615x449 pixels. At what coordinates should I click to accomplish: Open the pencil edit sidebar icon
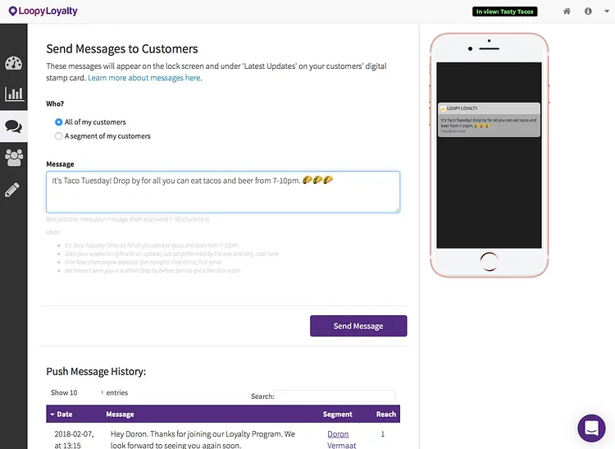click(x=12, y=190)
